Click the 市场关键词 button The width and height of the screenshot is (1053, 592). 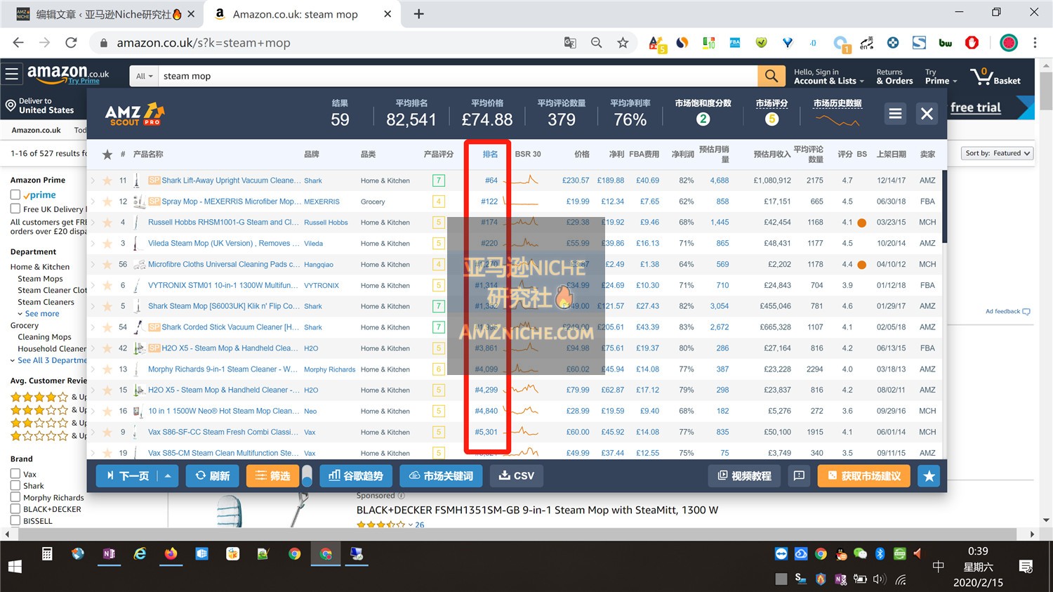(441, 476)
